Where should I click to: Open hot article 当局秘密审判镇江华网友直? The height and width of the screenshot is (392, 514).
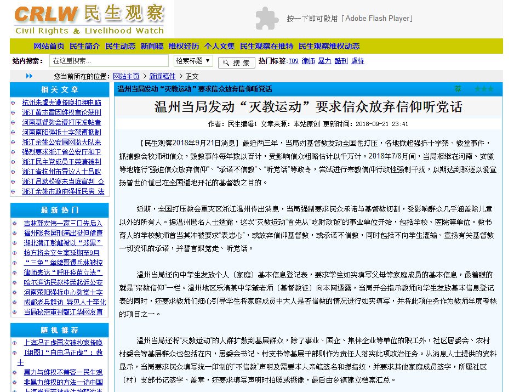(x=63, y=312)
